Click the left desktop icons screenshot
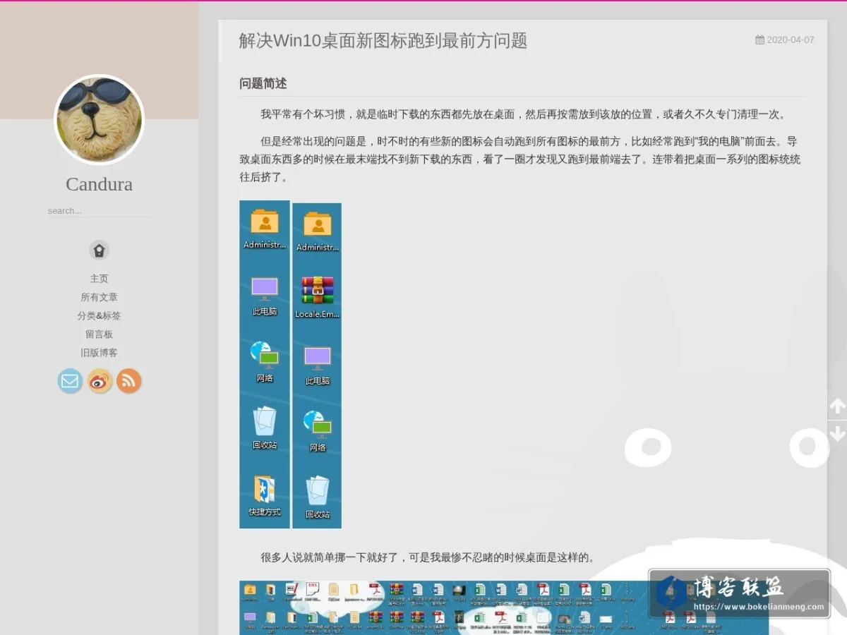Viewport: 847px width, 635px height. tap(265, 364)
